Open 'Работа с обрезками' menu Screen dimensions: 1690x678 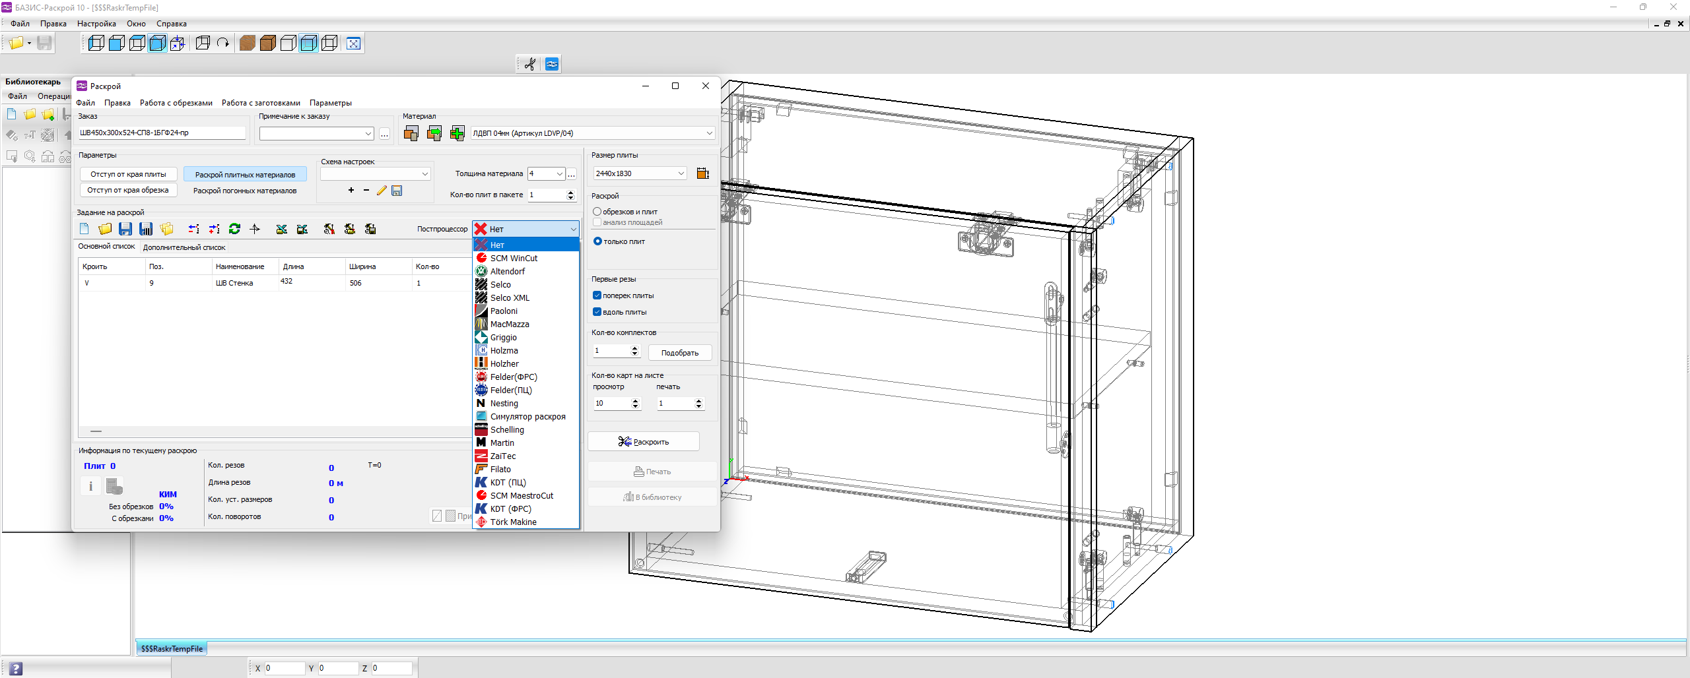(176, 103)
